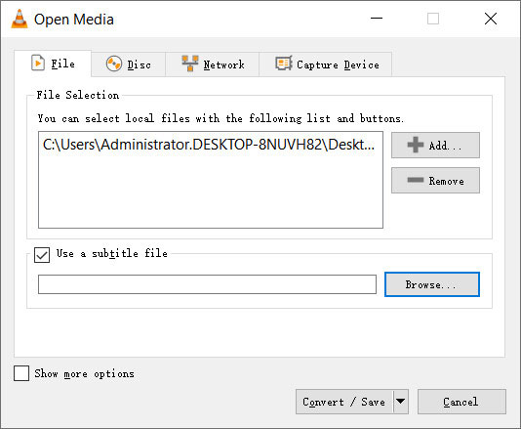521x429 pixels.
Task: Enable the Show more options checkbox
Action: [21, 373]
